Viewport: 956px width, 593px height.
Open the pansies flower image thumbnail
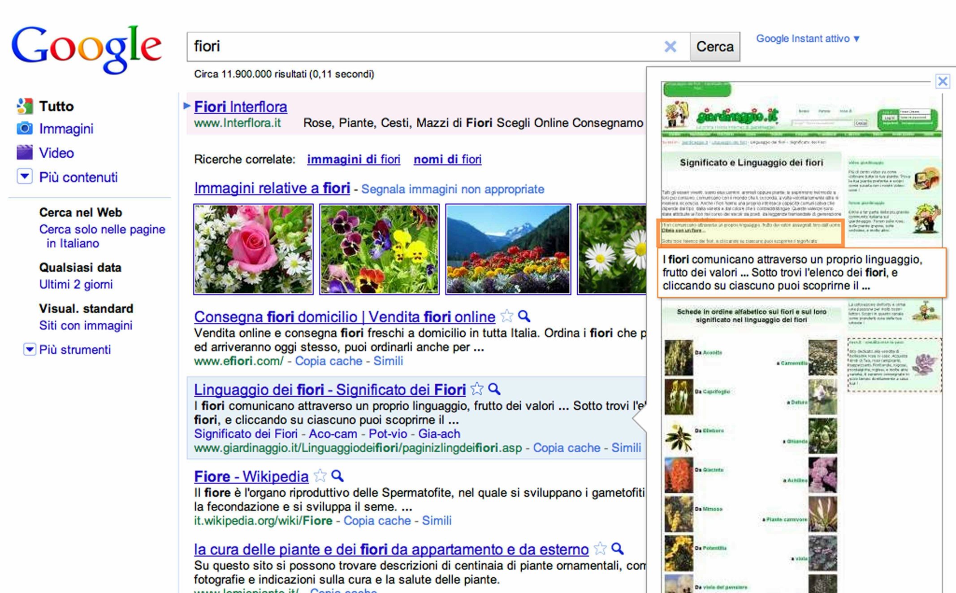[x=379, y=249]
